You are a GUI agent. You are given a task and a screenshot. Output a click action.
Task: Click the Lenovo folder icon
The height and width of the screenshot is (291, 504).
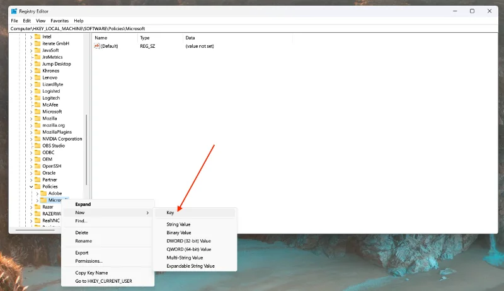[x=38, y=77]
